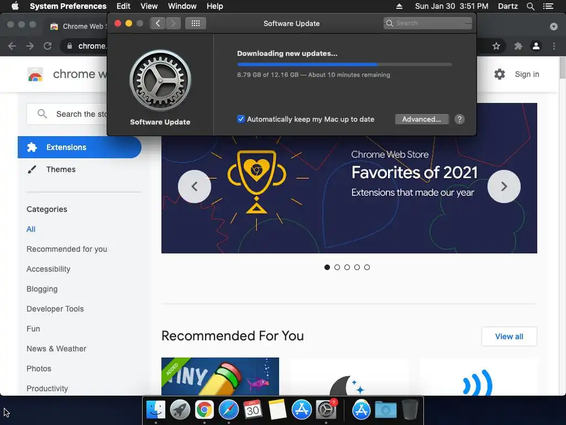The width and height of the screenshot is (566, 425).
Task: Select fourth carousel dot indicator
Action: tap(357, 267)
